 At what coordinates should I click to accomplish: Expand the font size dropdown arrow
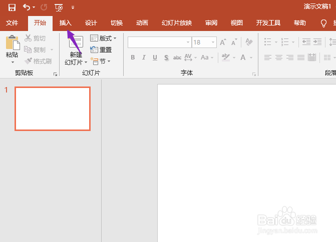[213, 42]
